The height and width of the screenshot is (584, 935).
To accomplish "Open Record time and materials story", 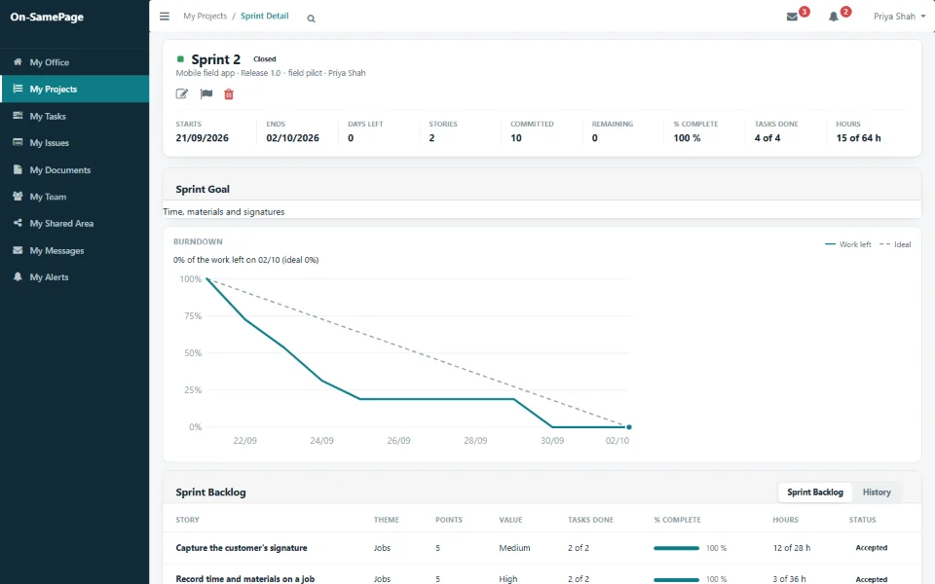I will (245, 578).
